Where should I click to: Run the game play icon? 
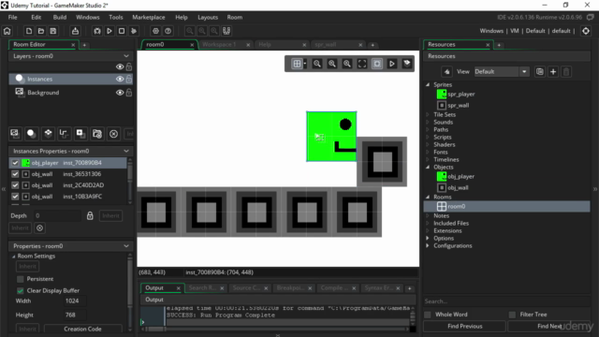tap(110, 31)
